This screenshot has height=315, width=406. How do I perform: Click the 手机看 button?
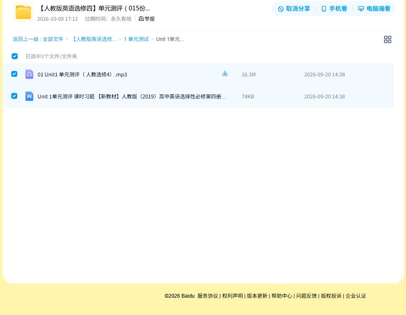pyautogui.click(x=334, y=9)
